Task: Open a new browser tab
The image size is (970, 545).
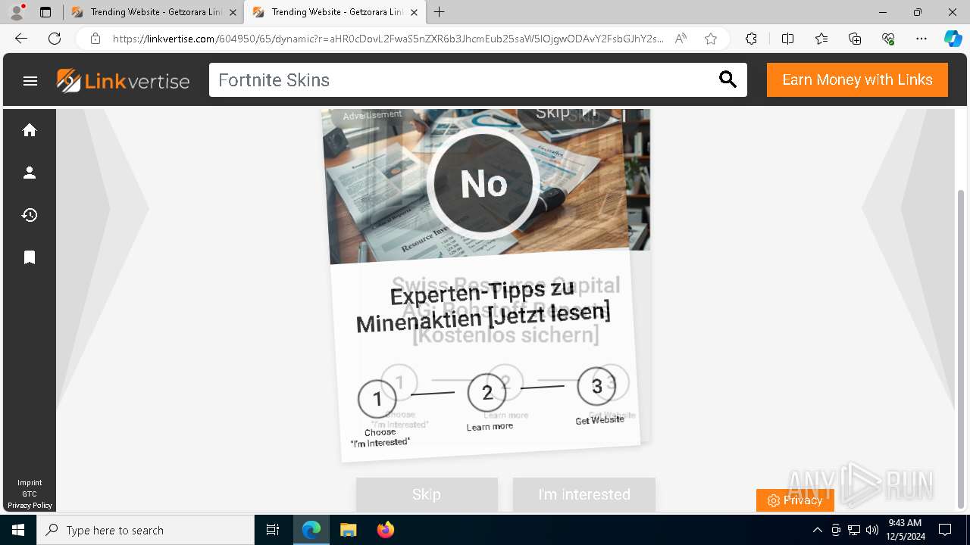Action: tap(440, 12)
